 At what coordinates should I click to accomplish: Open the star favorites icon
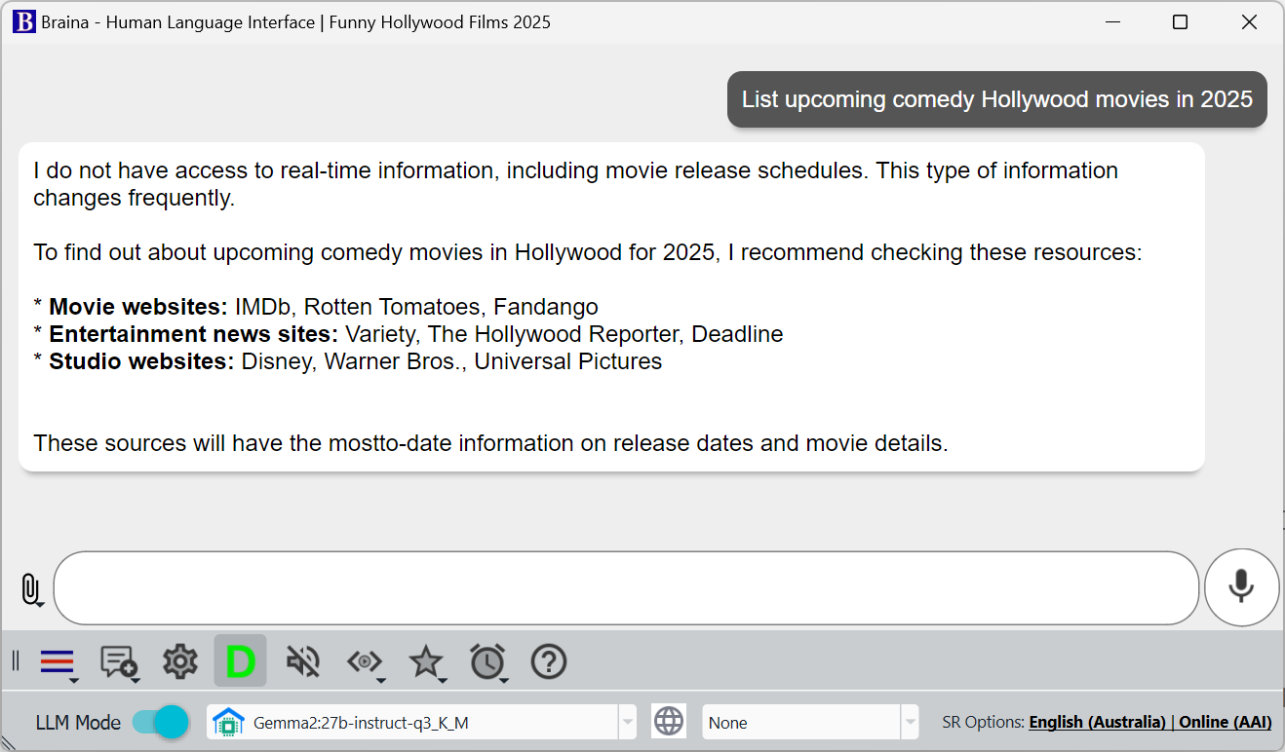point(425,661)
